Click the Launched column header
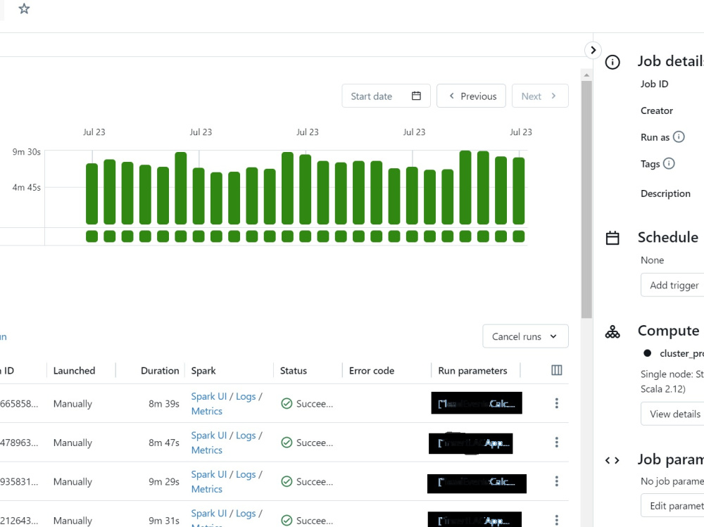704x527 pixels. [74, 370]
